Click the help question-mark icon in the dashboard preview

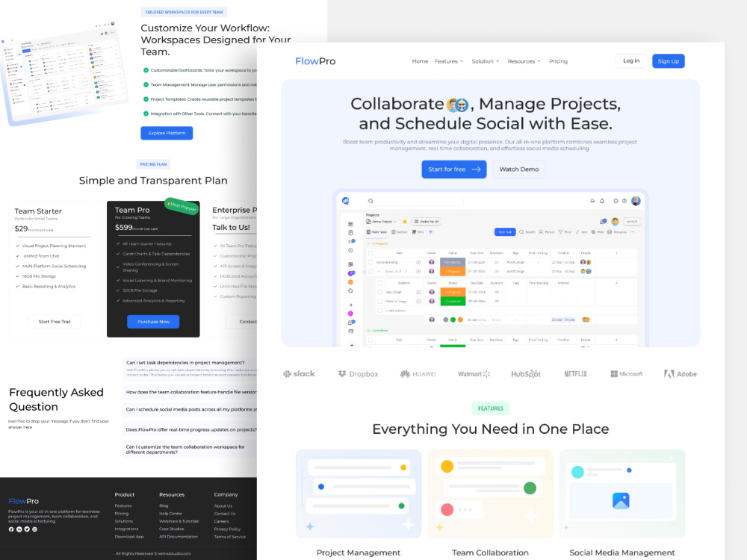[624, 201]
